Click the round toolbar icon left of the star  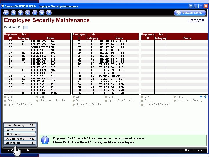(x=35, y=13)
